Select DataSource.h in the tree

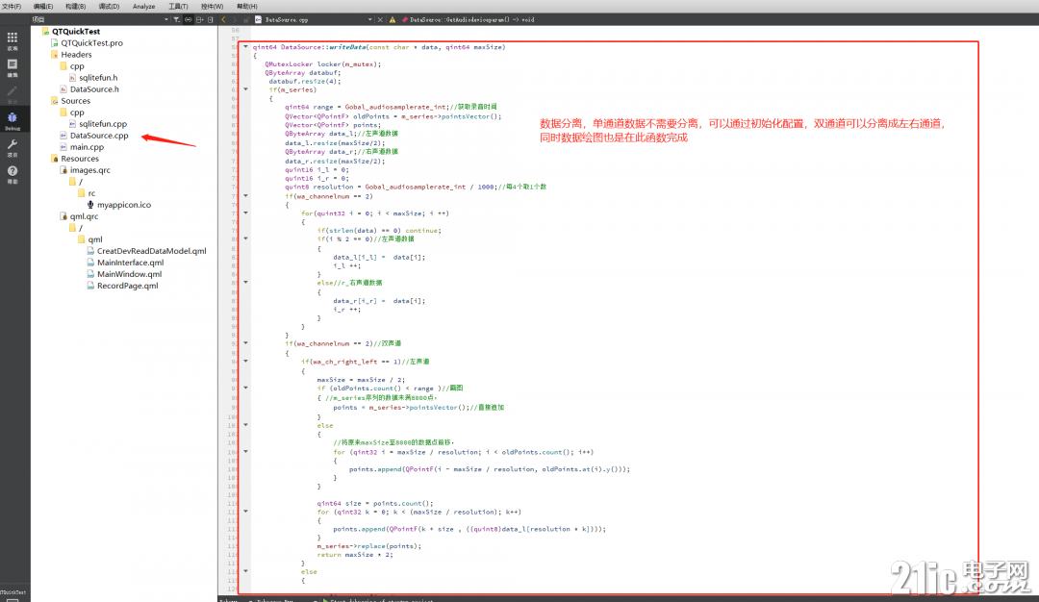click(94, 89)
